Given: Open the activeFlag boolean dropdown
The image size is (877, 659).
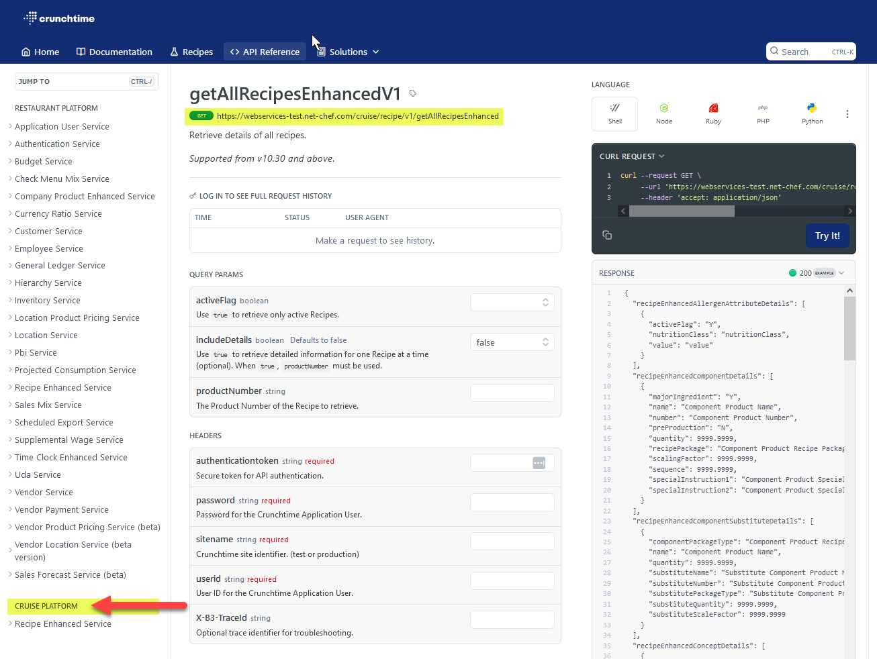Looking at the screenshot, I should 512,303.
